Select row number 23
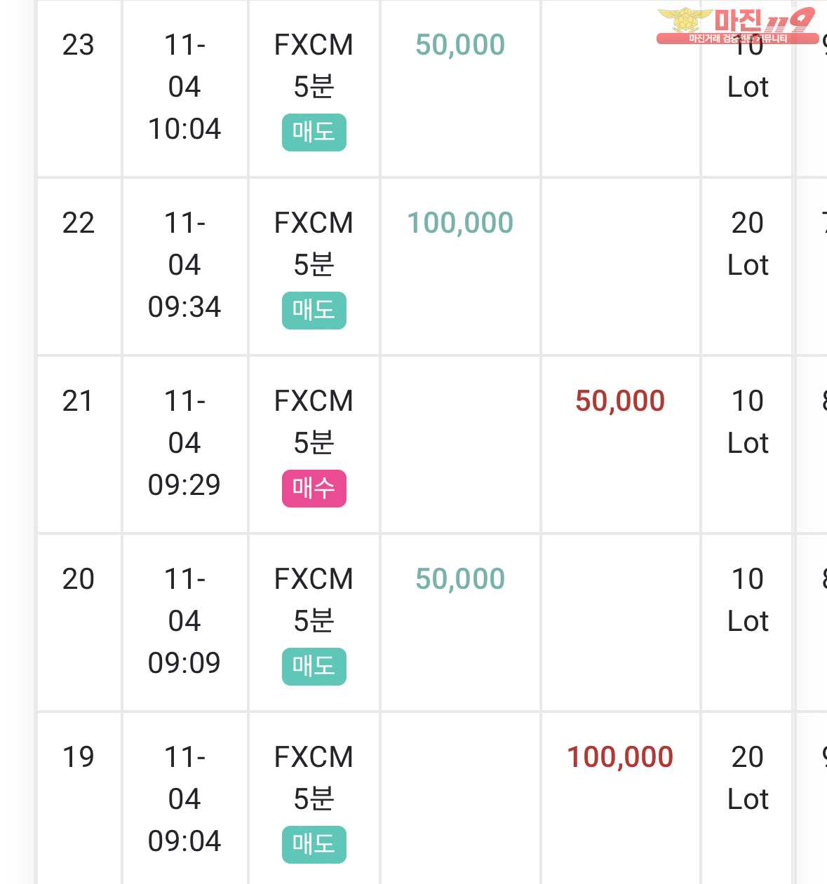827x884 pixels. point(78,45)
